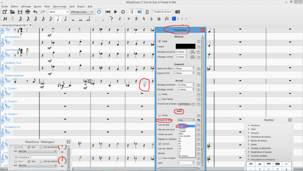
Task: Open the Mise en page menu
Action: tap(60, 7)
